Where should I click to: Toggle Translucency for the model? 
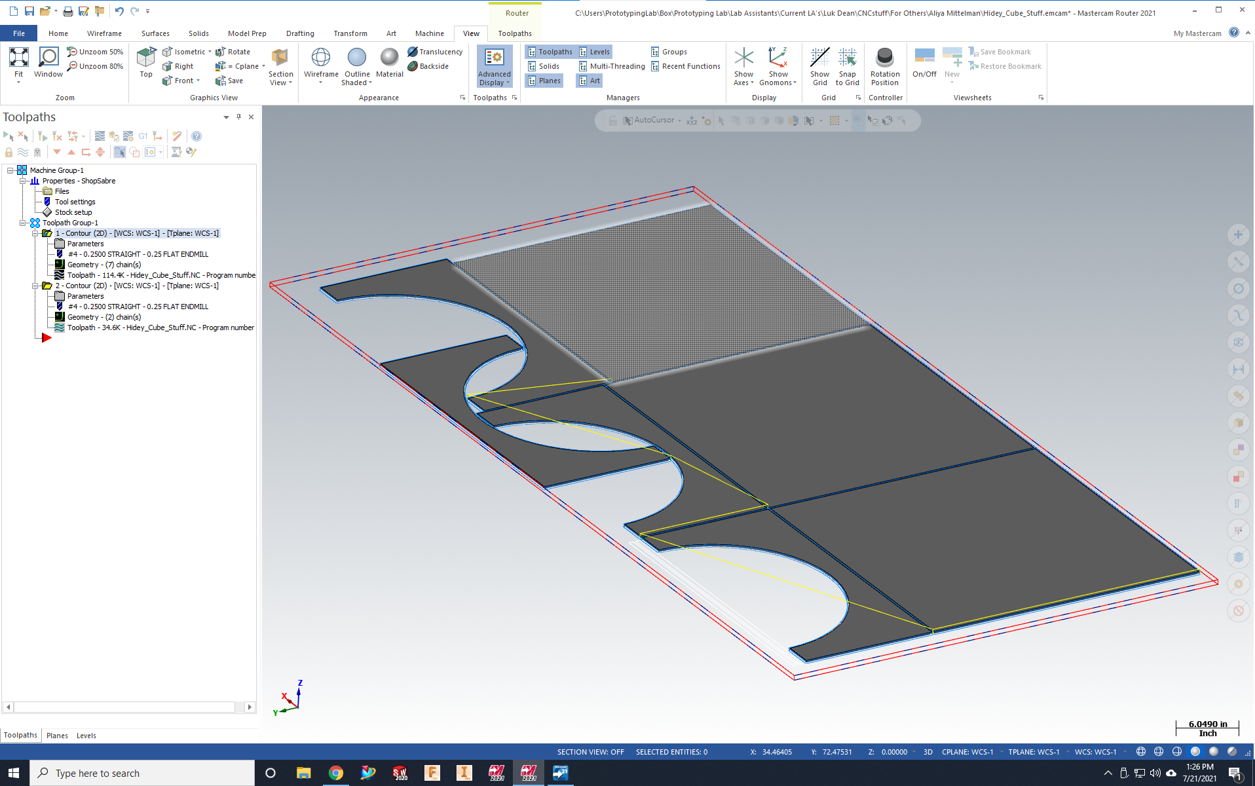(x=435, y=52)
